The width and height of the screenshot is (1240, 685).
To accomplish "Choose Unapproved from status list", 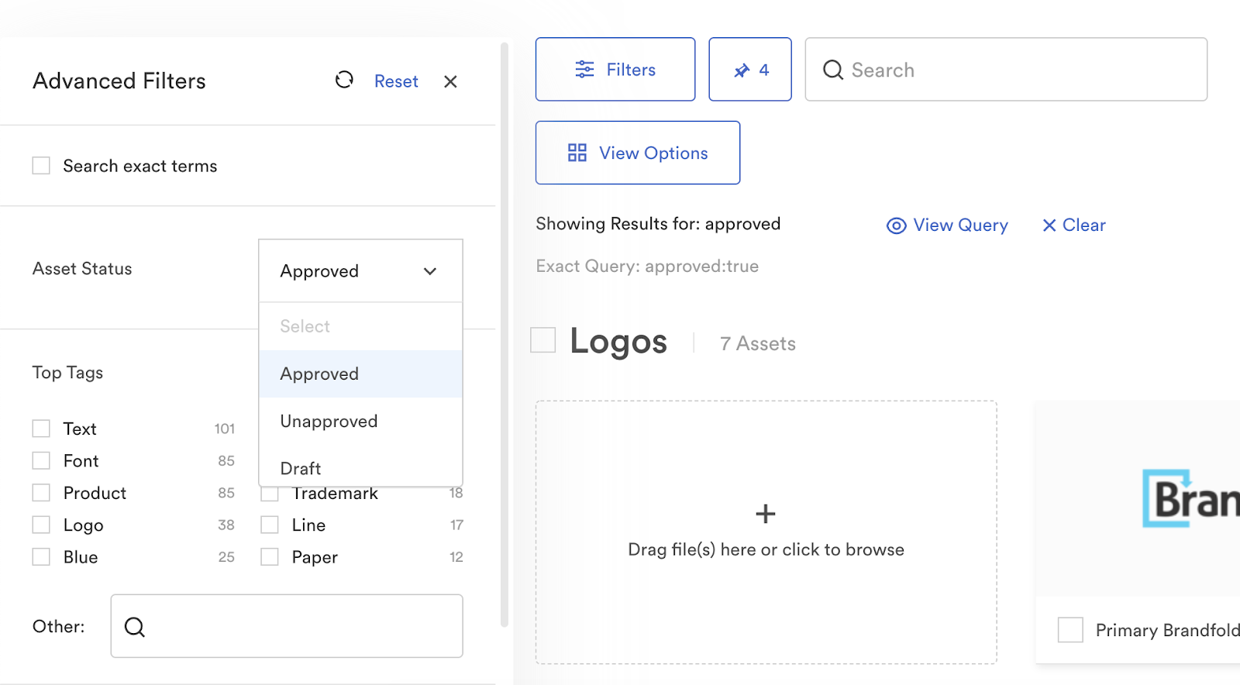I will point(329,422).
